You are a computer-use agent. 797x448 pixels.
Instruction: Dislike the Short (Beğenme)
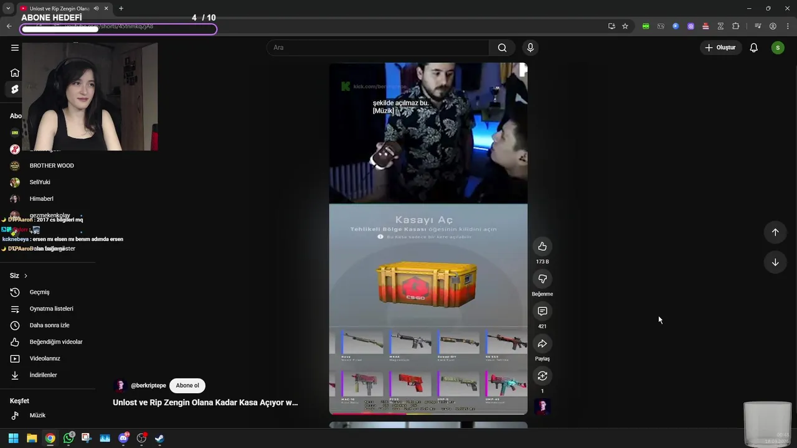tap(542, 279)
